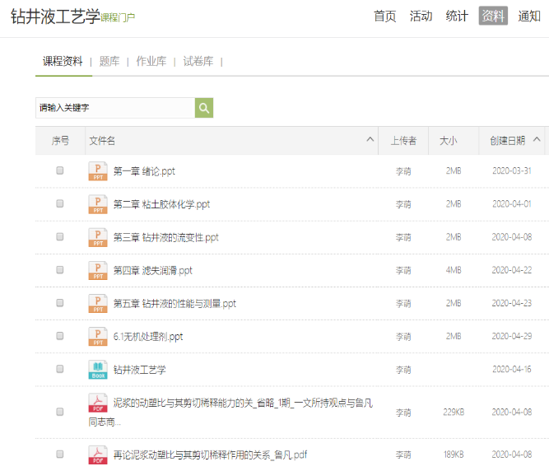
Task: Open file link 第四章 滤失润滑.ppt
Action: [153, 270]
